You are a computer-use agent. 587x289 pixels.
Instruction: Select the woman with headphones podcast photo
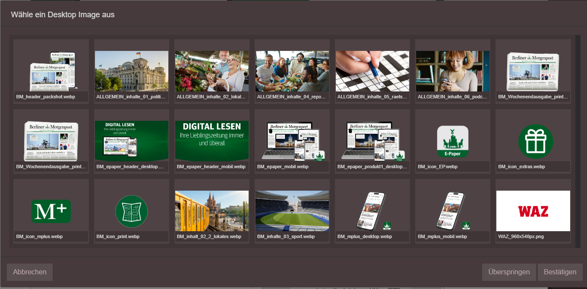click(x=452, y=71)
